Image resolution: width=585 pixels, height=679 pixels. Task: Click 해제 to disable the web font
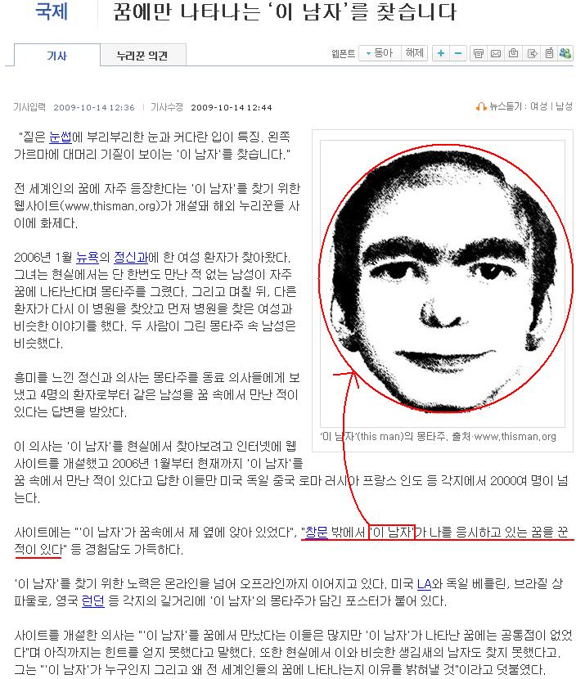(x=414, y=53)
